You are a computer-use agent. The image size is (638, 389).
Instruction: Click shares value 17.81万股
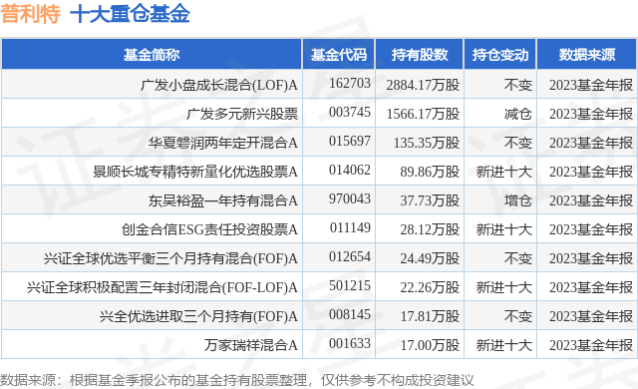pos(430,316)
